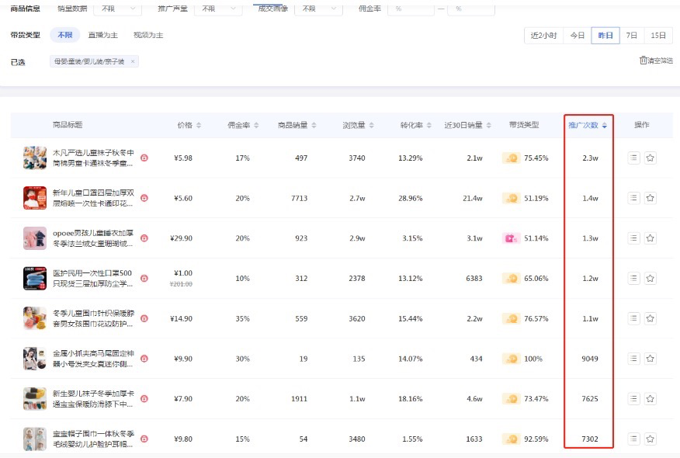Open 冬季儿童围巾针织保暖脖 product title

tap(93, 318)
